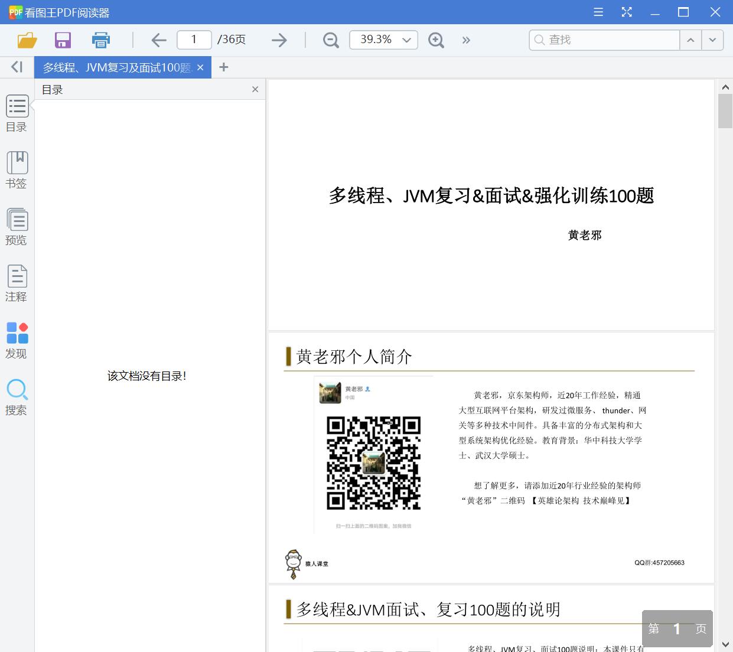This screenshot has width=733, height=652.
Task: Go to previous page with the left arrow
Action: [x=158, y=40]
